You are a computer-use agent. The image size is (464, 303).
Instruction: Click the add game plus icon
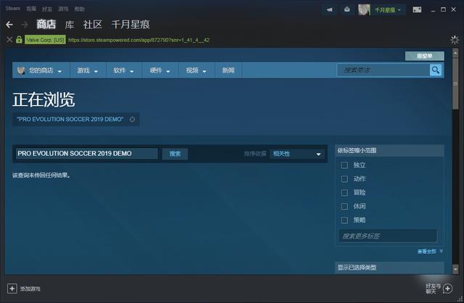click(12, 289)
